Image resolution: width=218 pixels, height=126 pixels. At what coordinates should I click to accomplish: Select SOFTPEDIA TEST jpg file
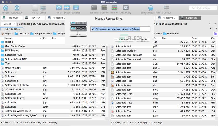(x=53, y=90)
